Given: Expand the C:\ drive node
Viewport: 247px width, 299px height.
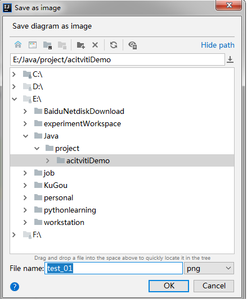Looking at the screenshot, I should coord(14,74).
